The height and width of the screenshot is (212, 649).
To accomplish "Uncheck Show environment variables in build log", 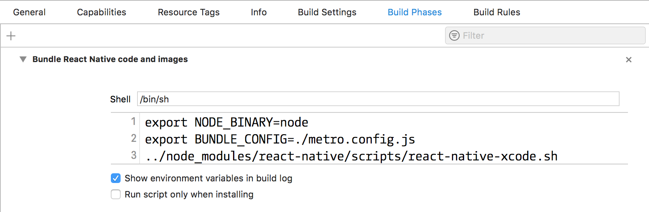I will [116, 178].
